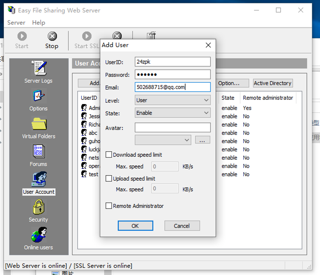Select User Account sidebar icon
The width and height of the screenshot is (320, 275).
pyautogui.click(x=39, y=179)
